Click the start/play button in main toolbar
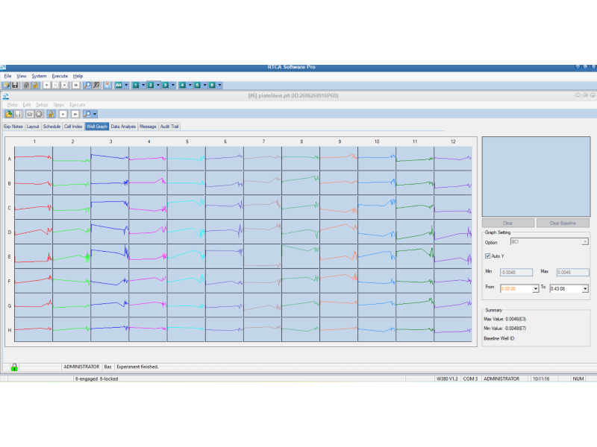Viewport: 597px width, 447px height. tap(46, 85)
